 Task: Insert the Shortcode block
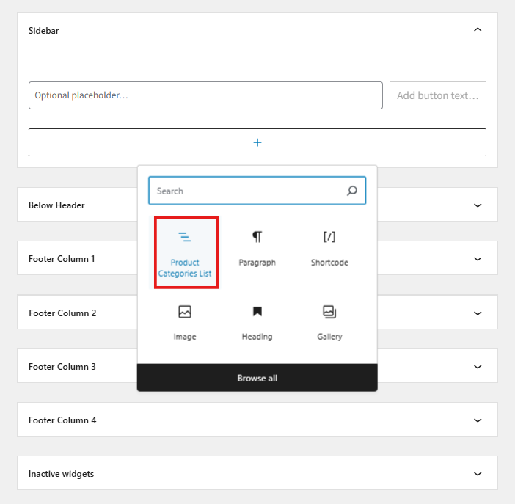(329, 248)
